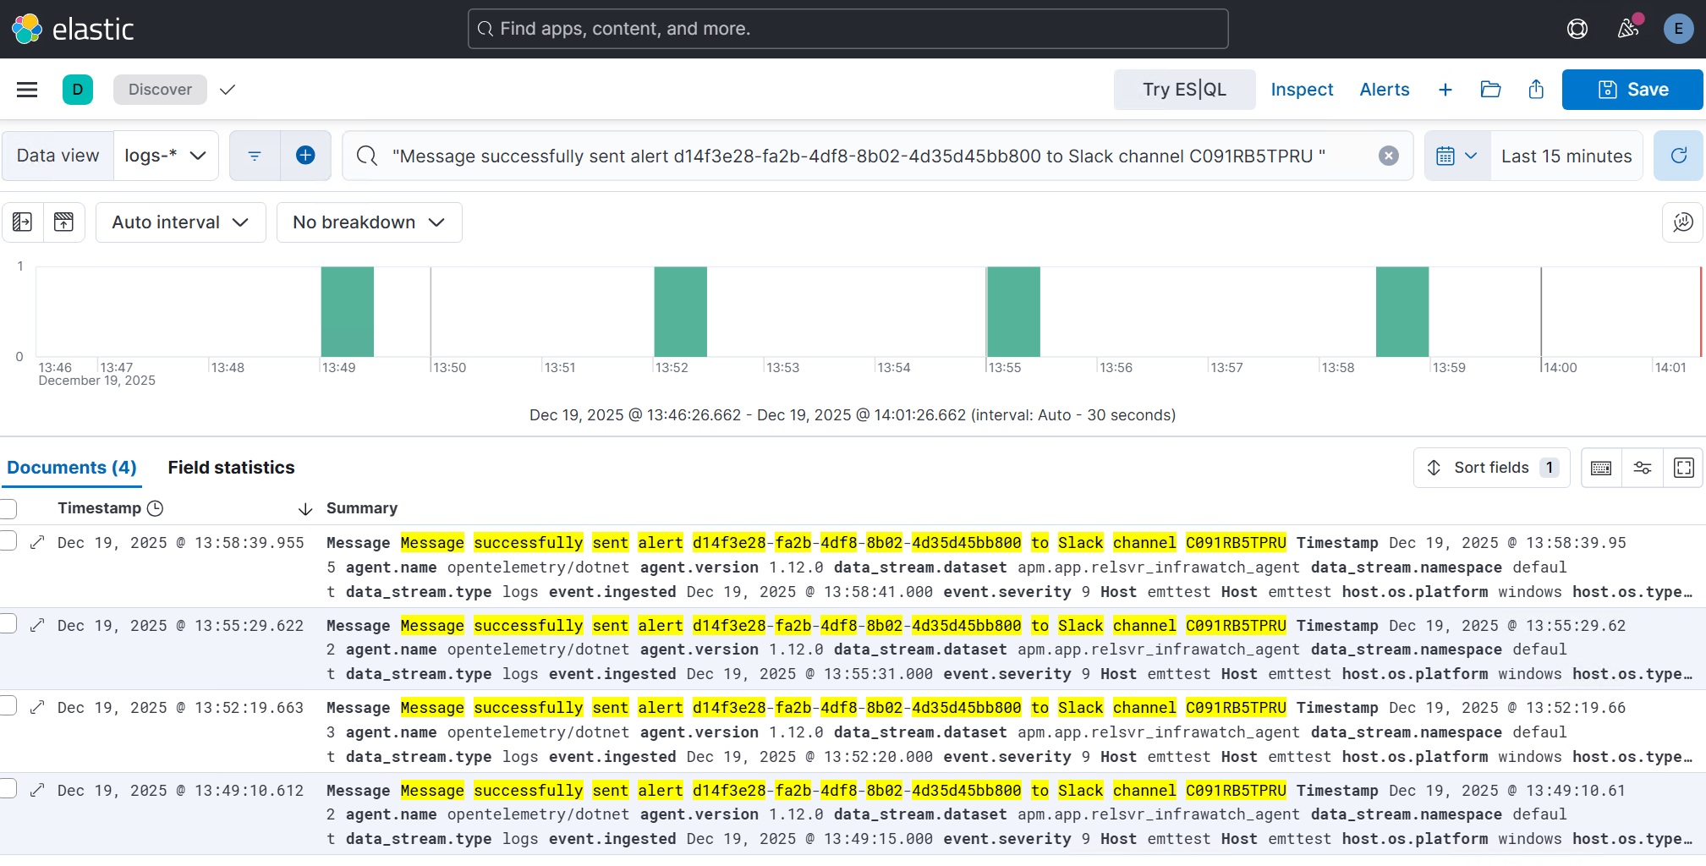1706x866 pixels.
Task: Open the hamburger navigation menu
Action: pos(27,90)
